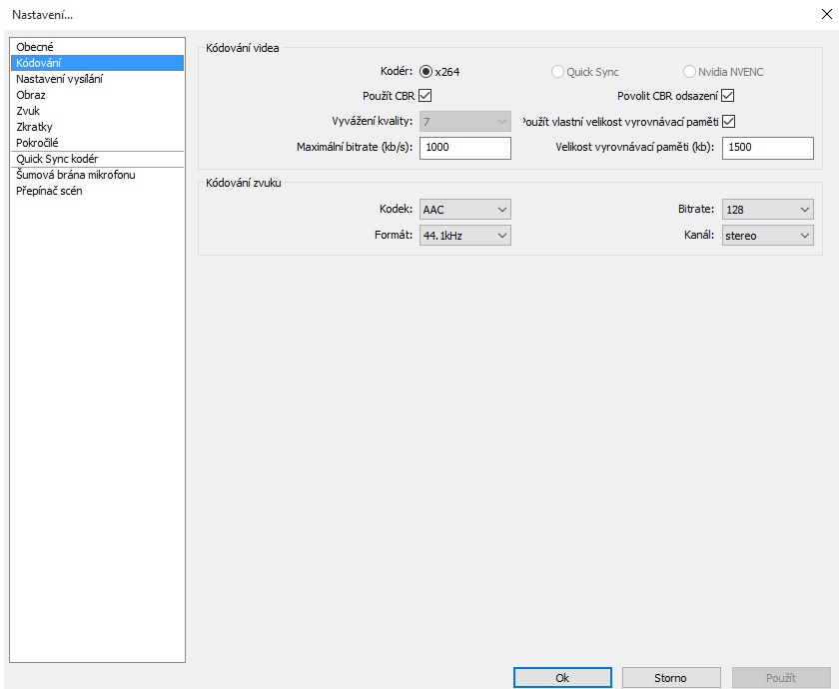Open the Obraz settings section
This screenshot has width=839, height=689.
pos(31,95)
